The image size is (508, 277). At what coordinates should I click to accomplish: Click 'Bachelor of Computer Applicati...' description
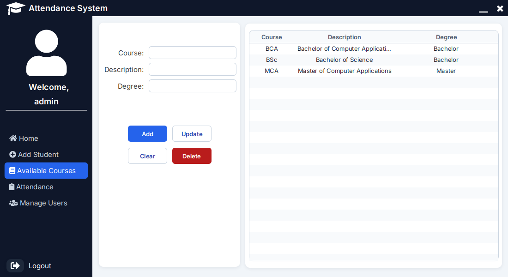(x=345, y=48)
